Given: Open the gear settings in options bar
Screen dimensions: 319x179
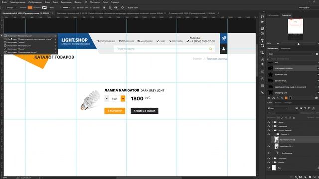Looking at the screenshot, I should pos(122,8).
